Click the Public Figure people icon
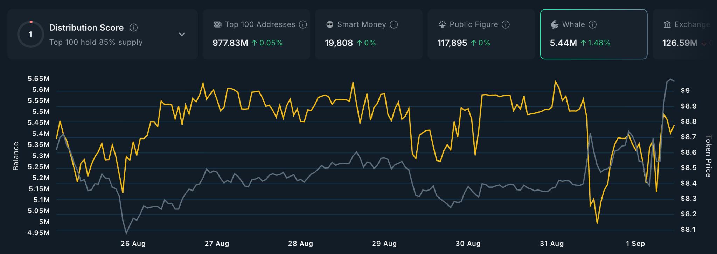Viewport: 717px width, 254px height. pyautogui.click(x=442, y=24)
